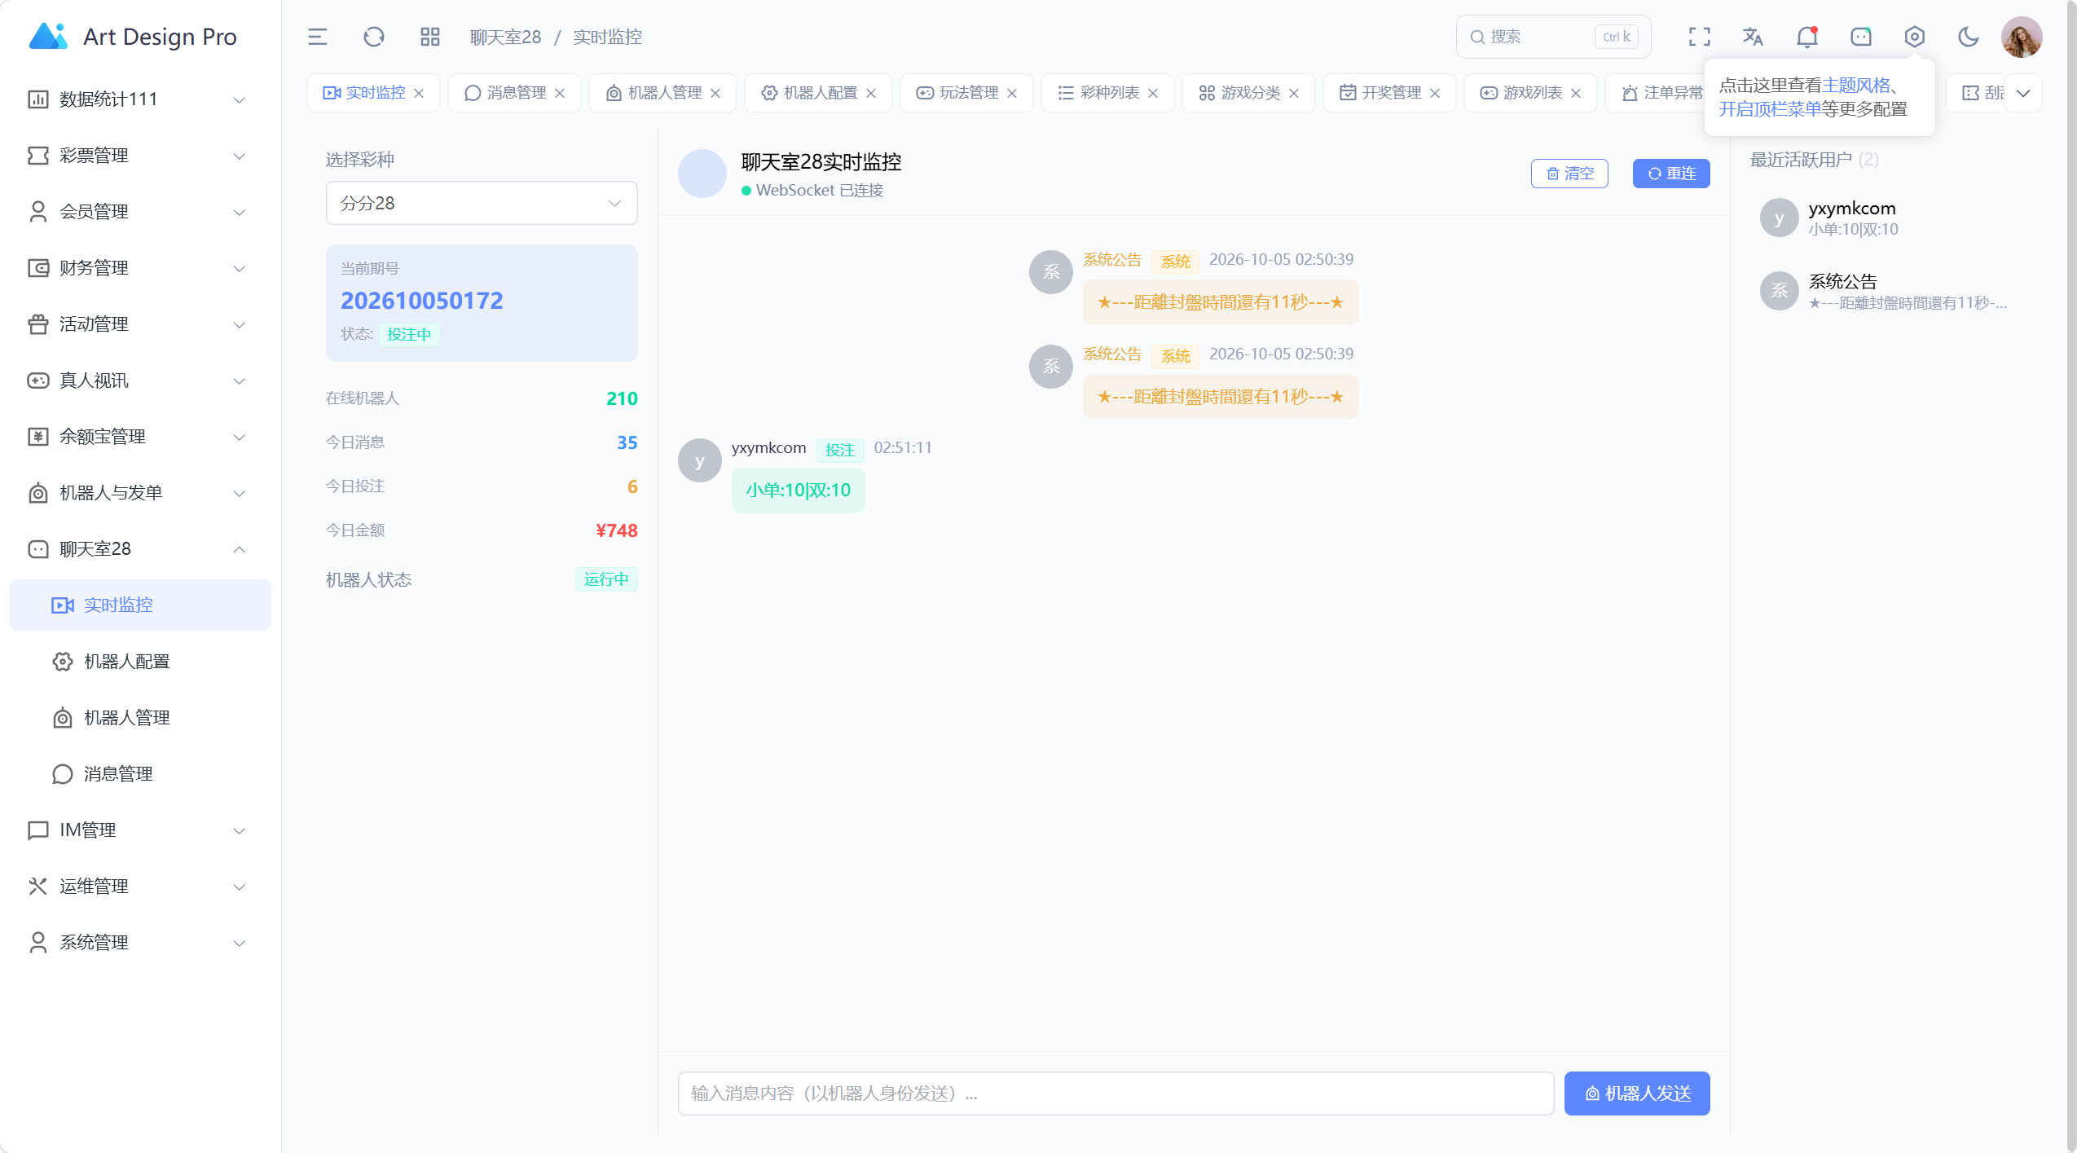Enter fullscreen mode via the fullscreen icon
This screenshot has height=1153, width=2077.
tap(1699, 37)
